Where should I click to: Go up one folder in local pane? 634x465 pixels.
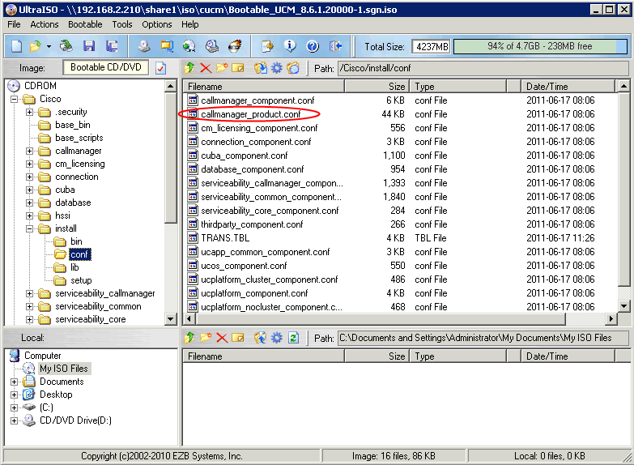coord(189,338)
